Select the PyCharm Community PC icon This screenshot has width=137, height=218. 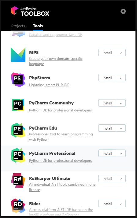pos(18,105)
